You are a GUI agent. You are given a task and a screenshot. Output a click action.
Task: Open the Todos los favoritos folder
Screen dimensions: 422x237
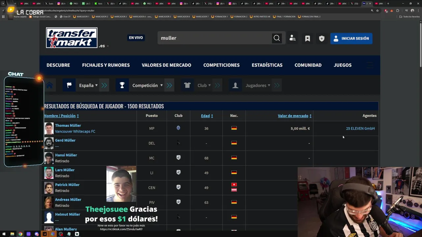pos(410,16)
